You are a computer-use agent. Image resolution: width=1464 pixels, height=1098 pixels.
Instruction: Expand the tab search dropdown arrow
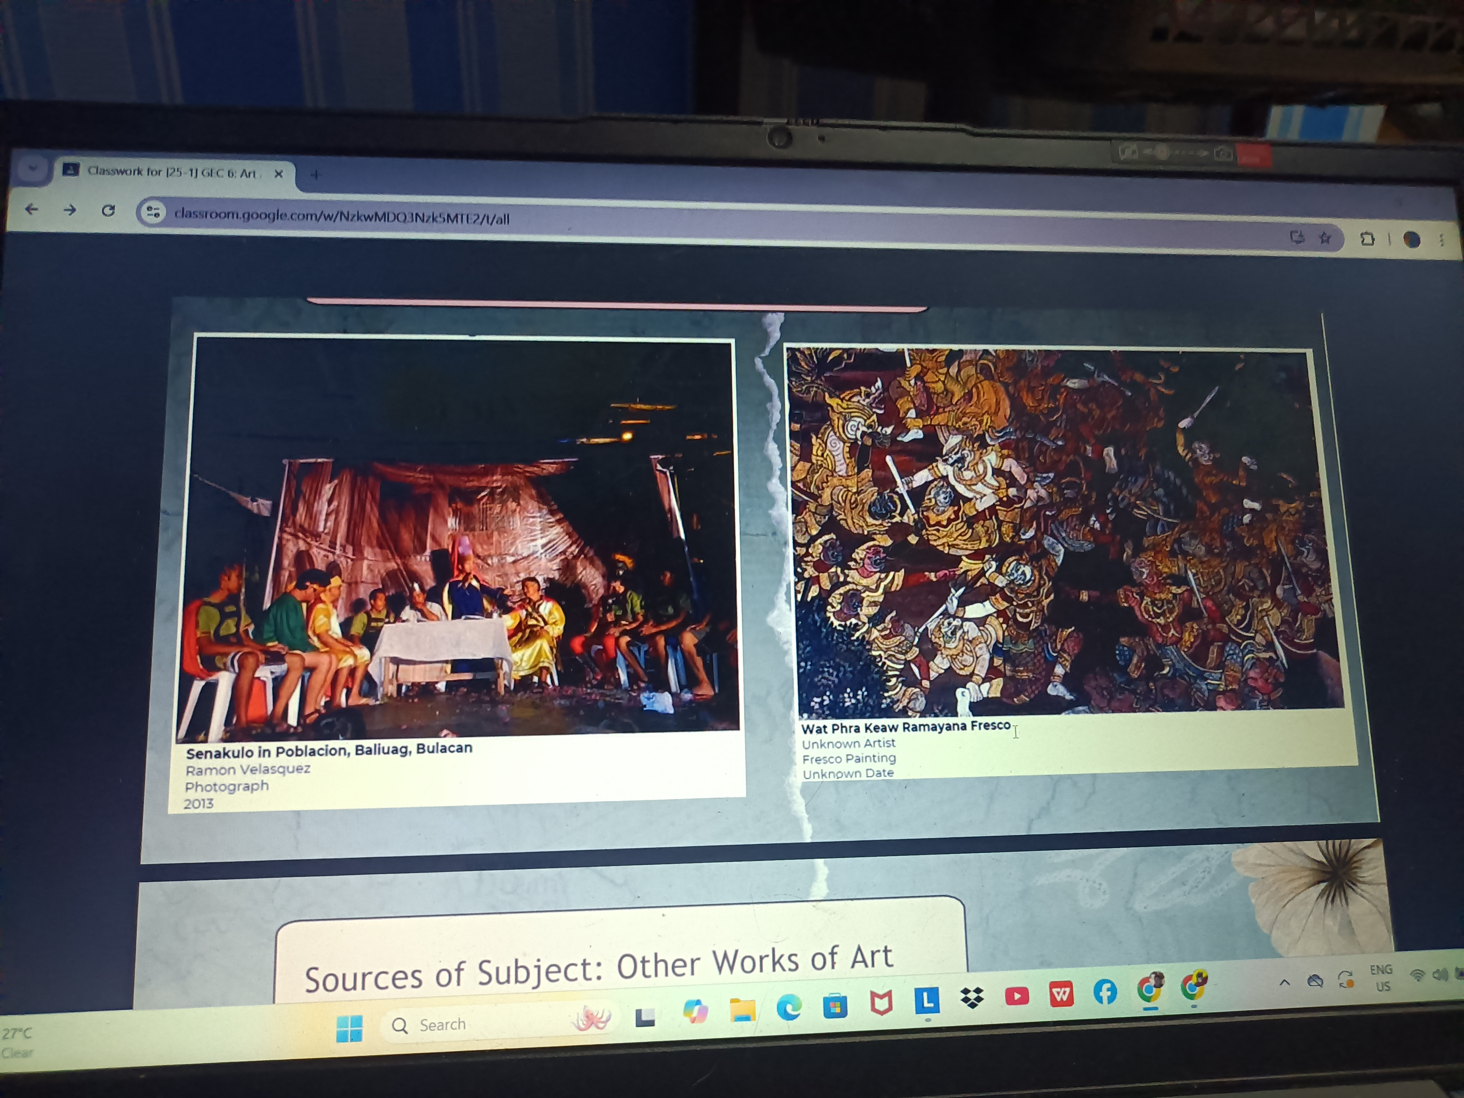tap(32, 169)
